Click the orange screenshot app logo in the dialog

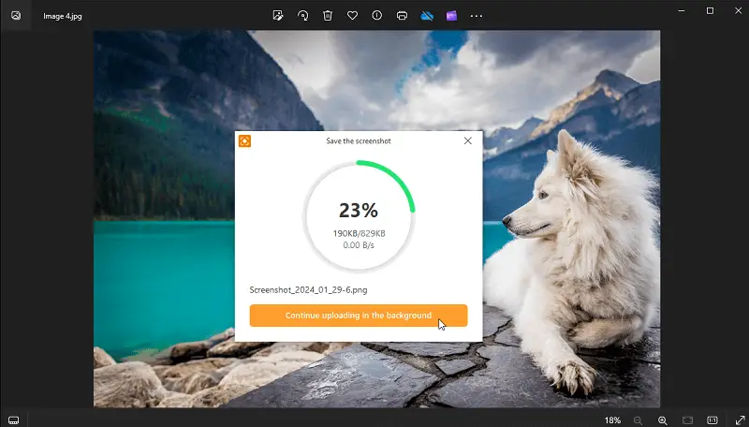[x=244, y=140]
